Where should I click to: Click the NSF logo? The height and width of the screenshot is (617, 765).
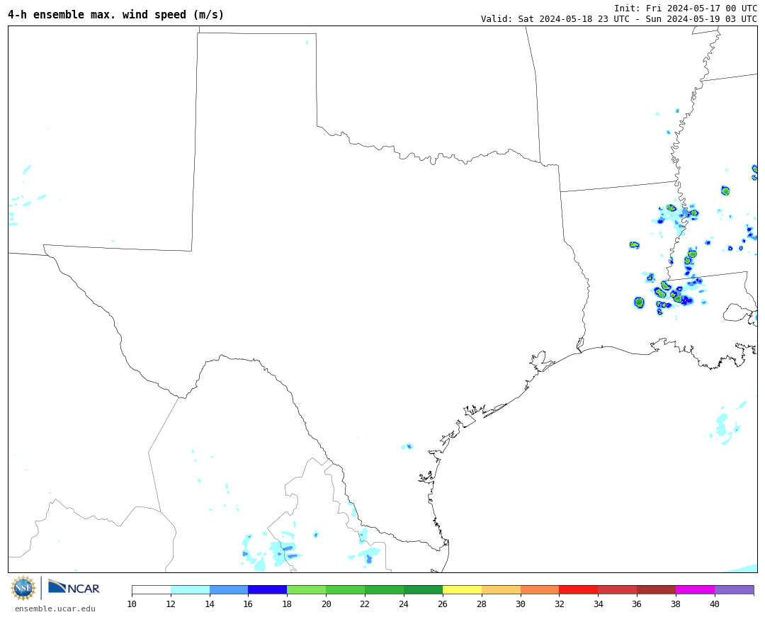(x=23, y=588)
